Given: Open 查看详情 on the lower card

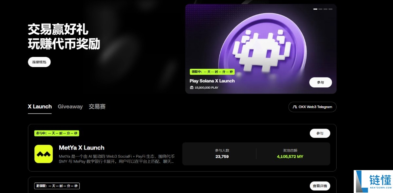Looking at the screenshot, I should [x=320, y=186].
